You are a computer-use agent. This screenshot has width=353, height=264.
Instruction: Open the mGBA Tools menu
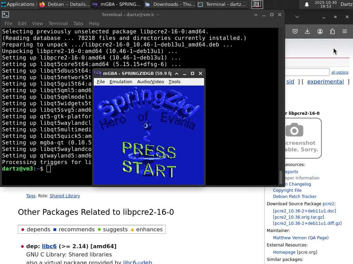coord(174,82)
